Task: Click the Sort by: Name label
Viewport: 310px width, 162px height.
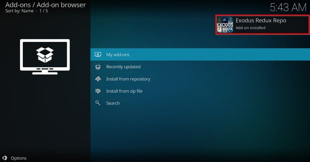Action: 20,11
